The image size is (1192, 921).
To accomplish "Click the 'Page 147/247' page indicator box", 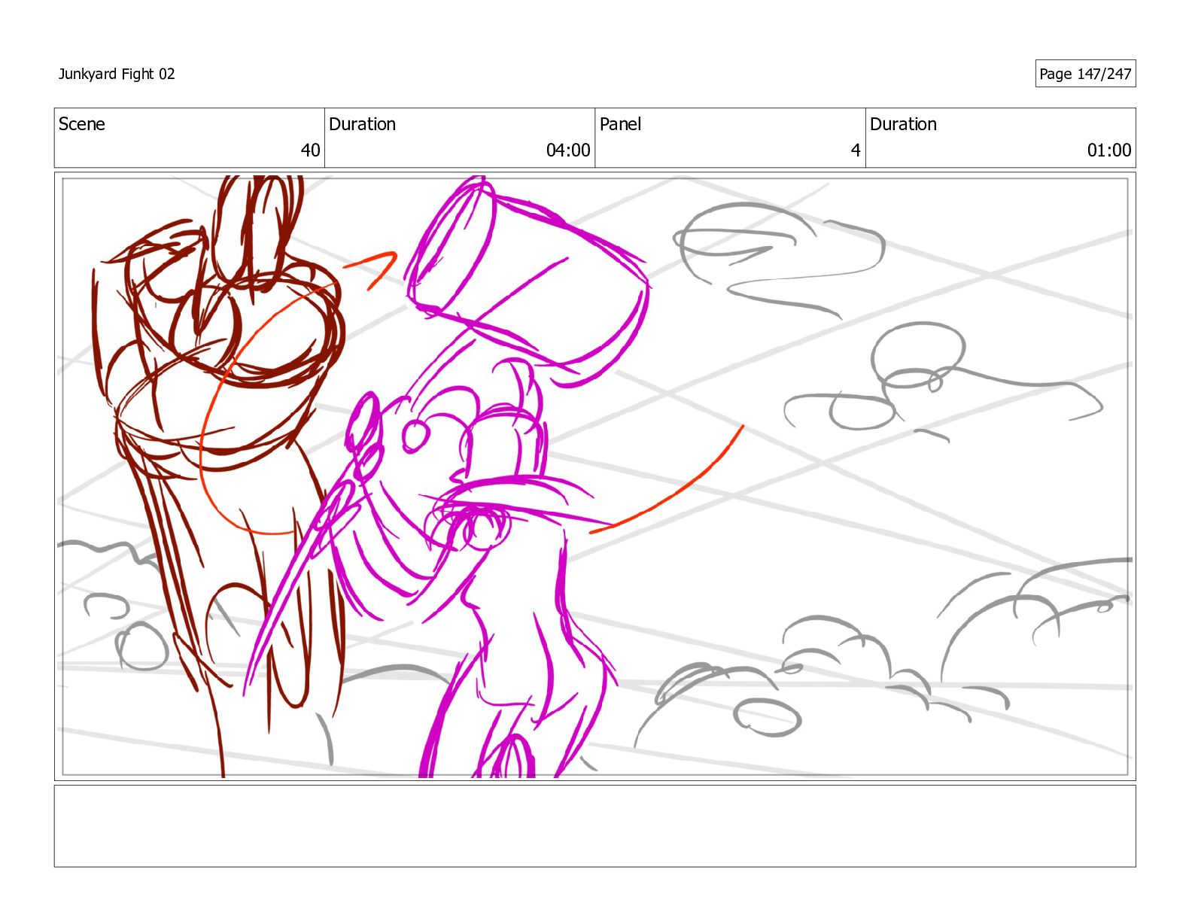I will (x=1085, y=74).
